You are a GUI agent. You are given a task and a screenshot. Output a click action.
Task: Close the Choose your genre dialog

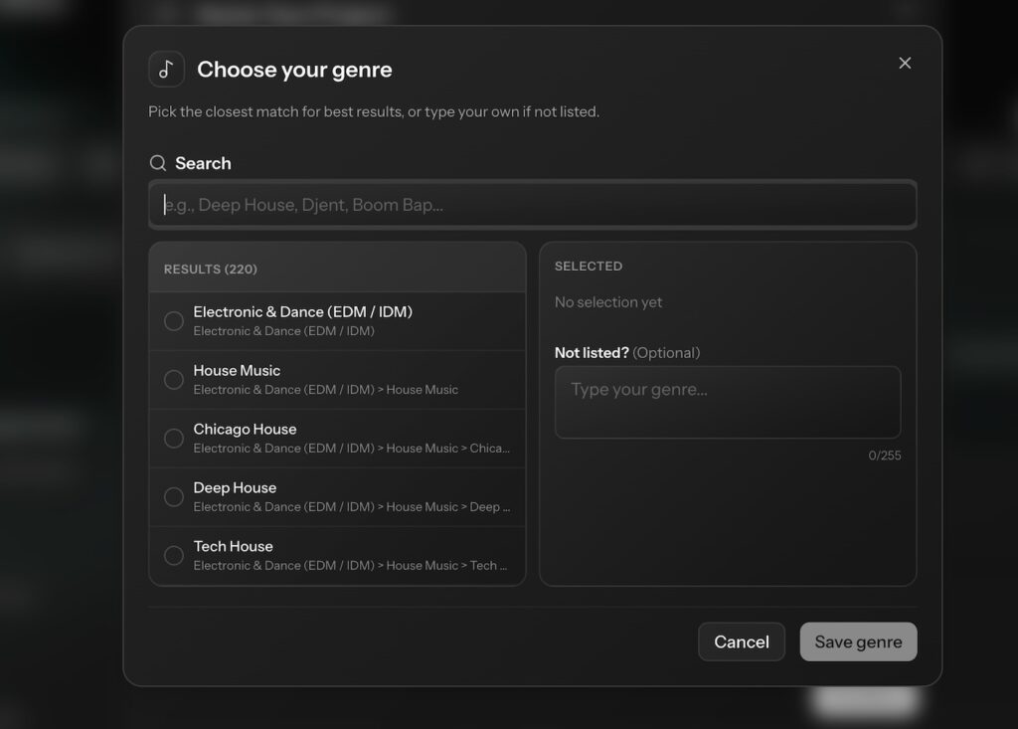pyautogui.click(x=905, y=63)
